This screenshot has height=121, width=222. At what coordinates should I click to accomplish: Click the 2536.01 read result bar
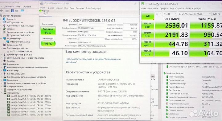click(172, 25)
